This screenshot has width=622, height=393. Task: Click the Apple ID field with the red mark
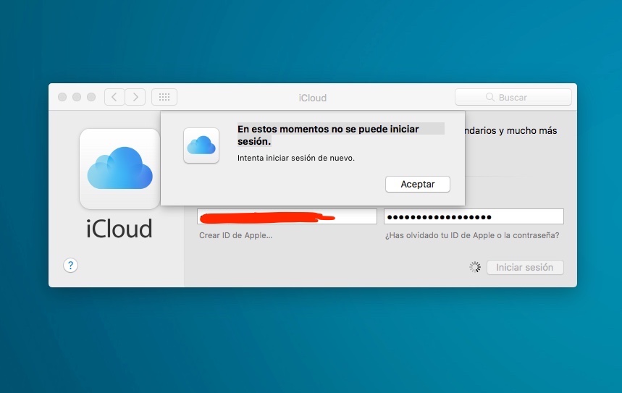click(x=287, y=216)
